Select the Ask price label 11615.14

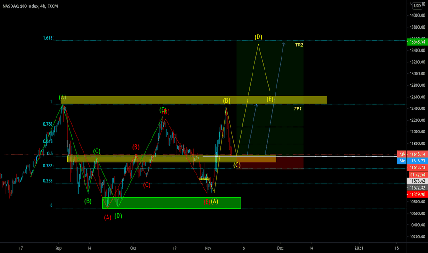click(x=412, y=154)
